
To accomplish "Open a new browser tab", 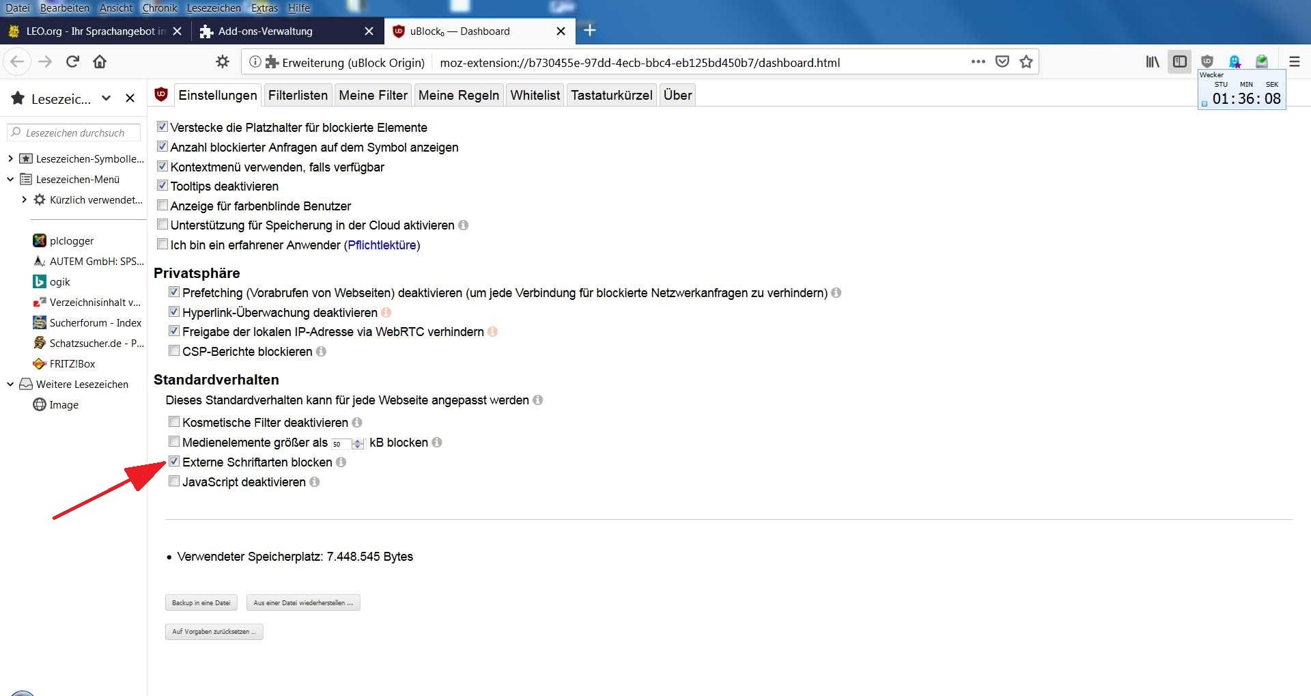I will point(590,30).
